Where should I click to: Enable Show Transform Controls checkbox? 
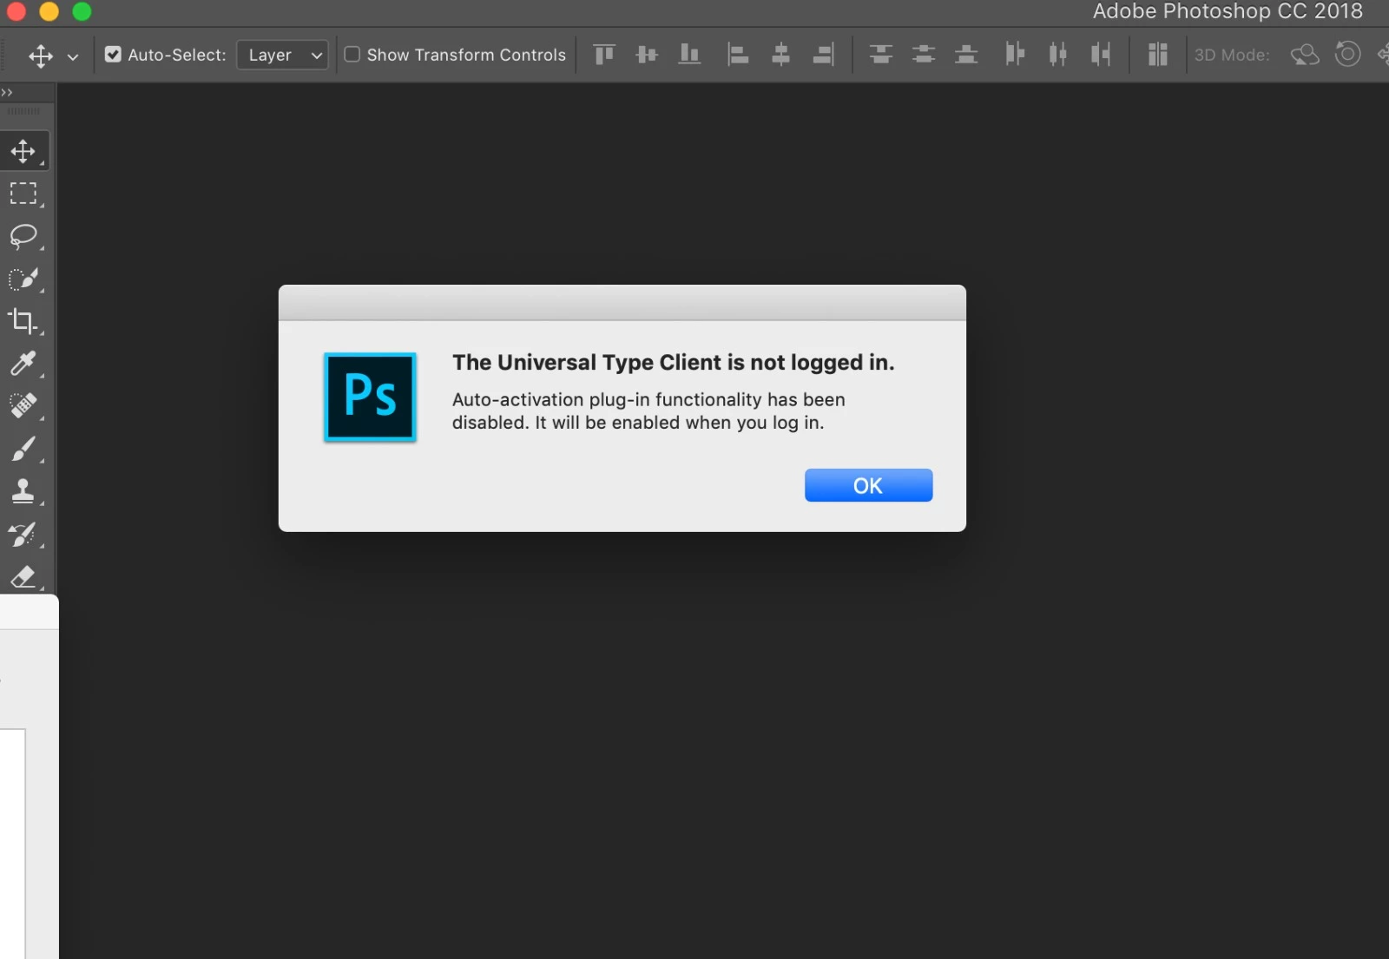(352, 55)
